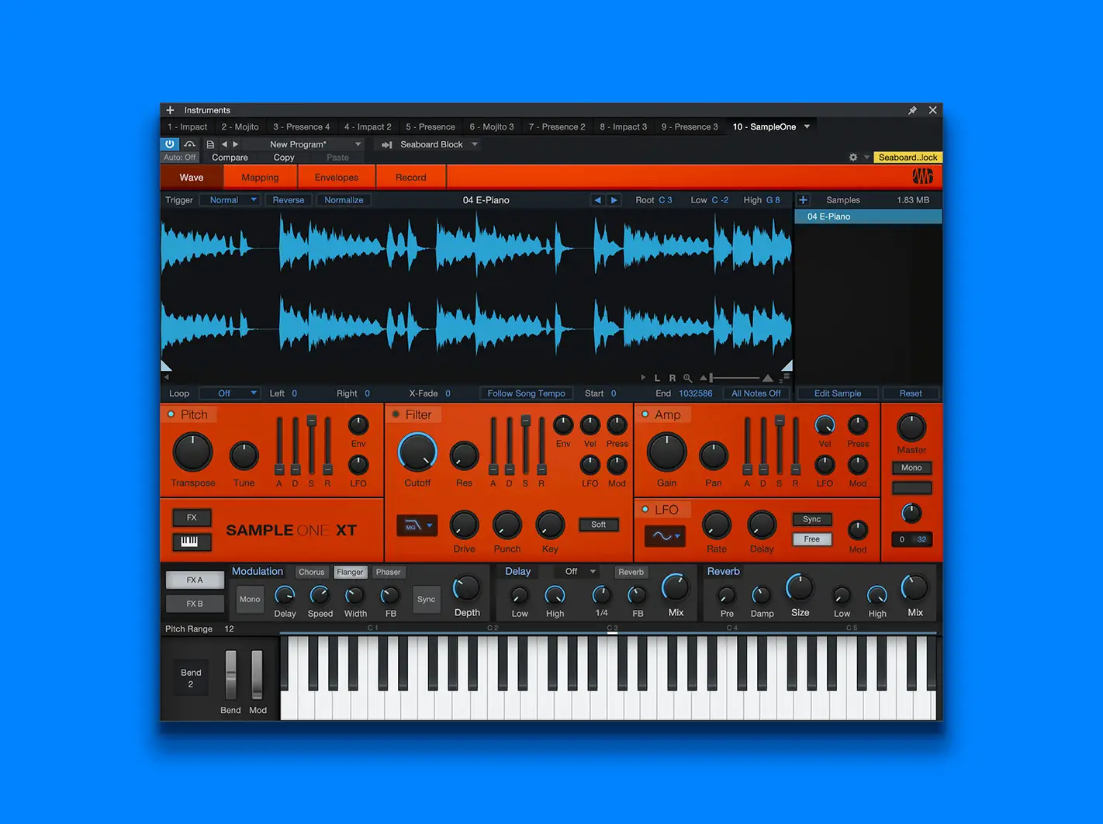The height and width of the screenshot is (824, 1103).
Task: Click the pitch Bend wheel strip
Action: pos(230,675)
